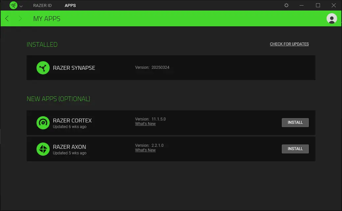Select the RAZER CORTEX name text
The height and width of the screenshot is (211, 342).
pyautogui.click(x=72, y=120)
